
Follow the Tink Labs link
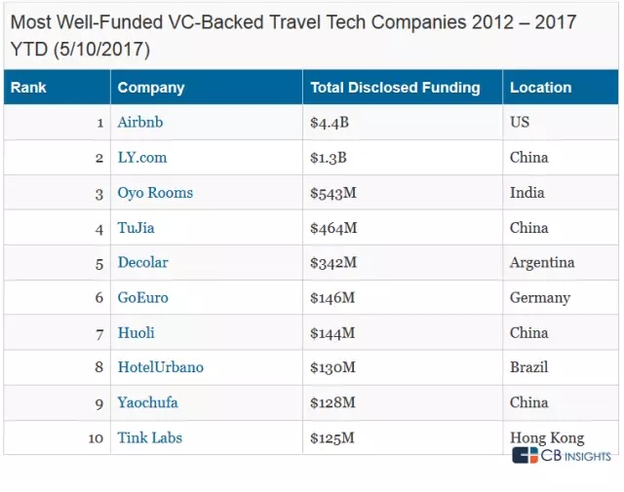[149, 437]
